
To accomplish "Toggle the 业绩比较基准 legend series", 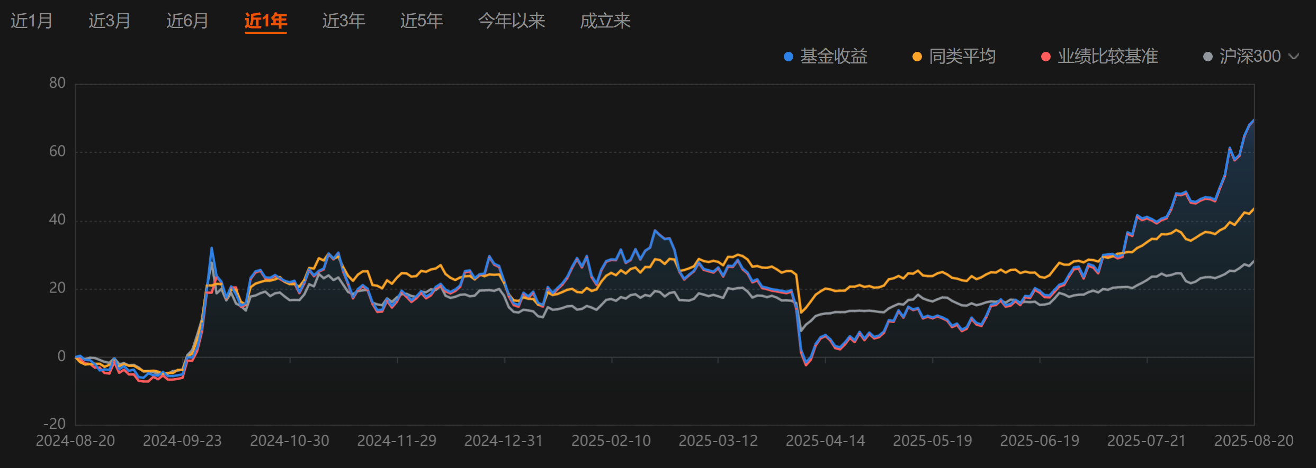I will tap(1108, 56).
